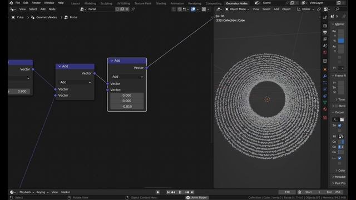
Task: Click the file format image icon
Action: [341, 137]
